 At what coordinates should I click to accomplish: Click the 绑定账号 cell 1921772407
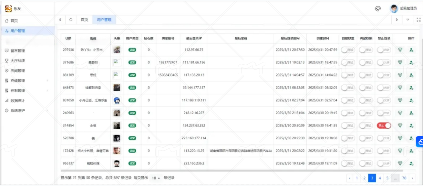tap(168, 62)
